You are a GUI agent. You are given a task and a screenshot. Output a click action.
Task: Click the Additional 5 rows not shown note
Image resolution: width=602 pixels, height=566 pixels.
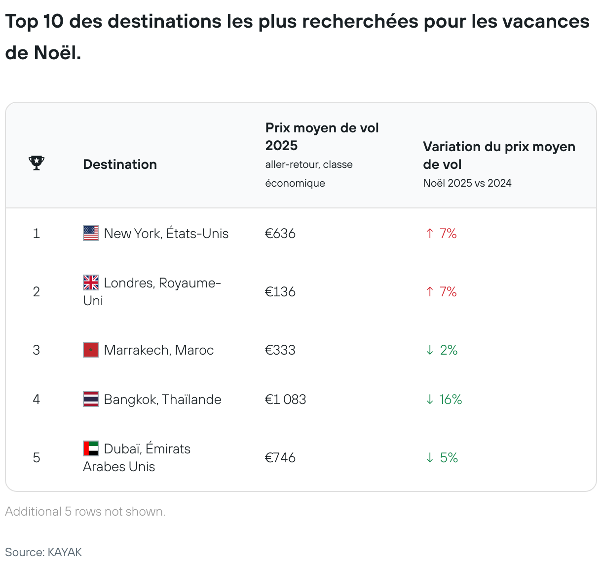[x=85, y=511]
